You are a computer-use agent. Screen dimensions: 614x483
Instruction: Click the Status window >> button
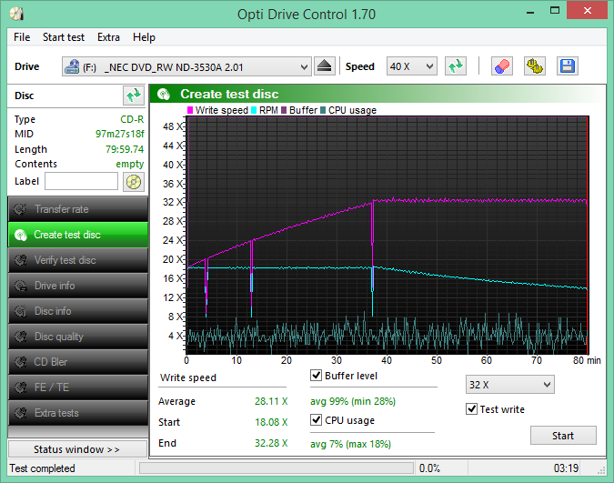(x=77, y=449)
